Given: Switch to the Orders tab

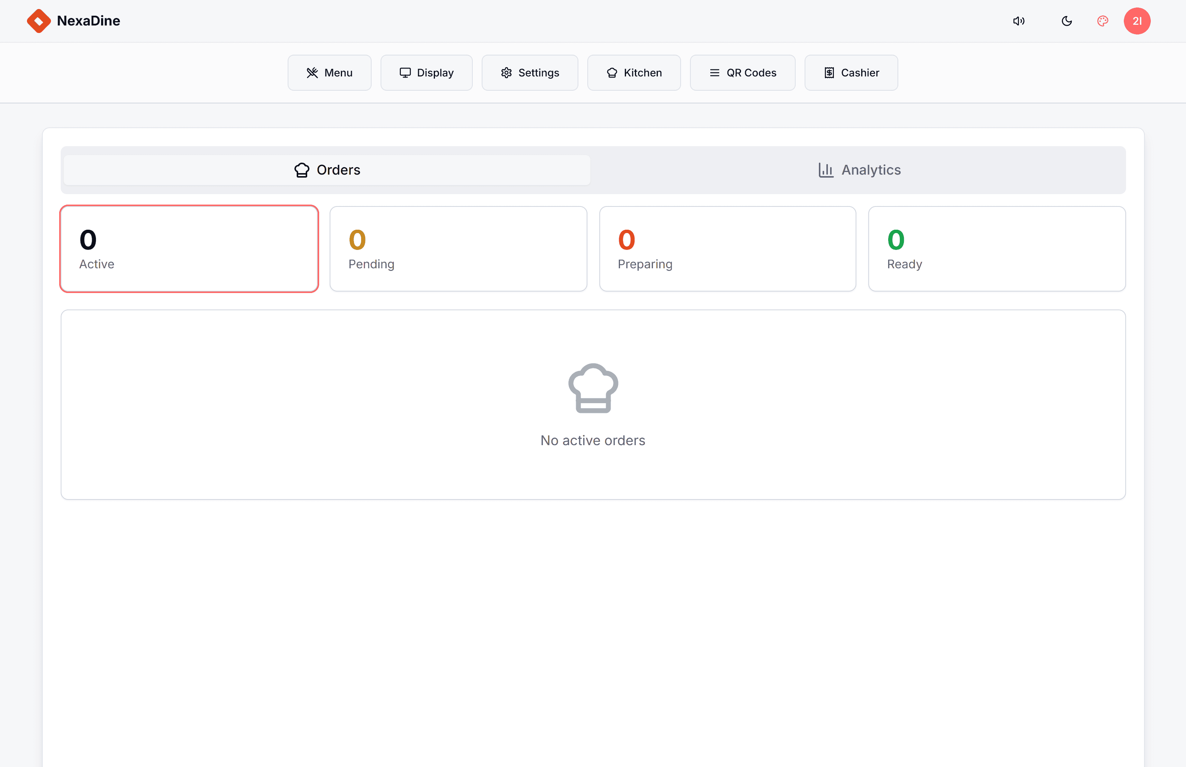Looking at the screenshot, I should pos(327,170).
